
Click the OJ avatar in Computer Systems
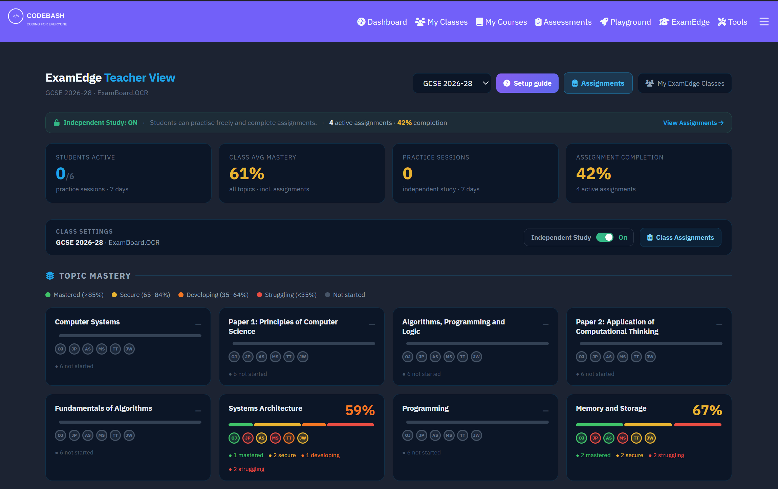(x=60, y=349)
